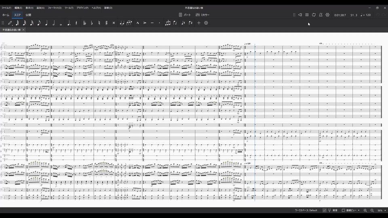The width and height of the screenshot is (388, 218).
Task: Open the 56% zoom level dropdown
Action: (x=382, y=210)
